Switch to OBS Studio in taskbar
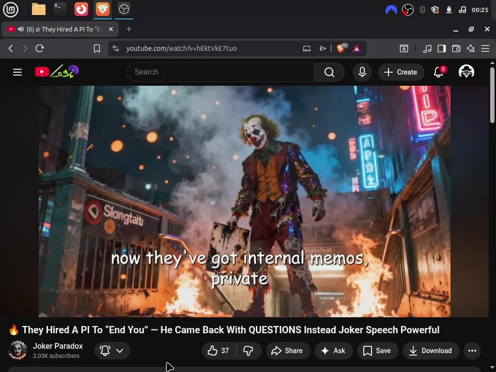Image resolution: width=496 pixels, height=372 pixels. coord(123,9)
